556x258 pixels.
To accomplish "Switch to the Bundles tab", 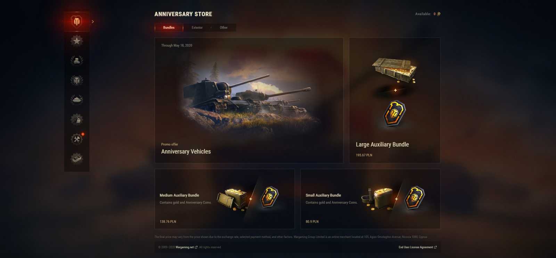I will pyautogui.click(x=169, y=27).
